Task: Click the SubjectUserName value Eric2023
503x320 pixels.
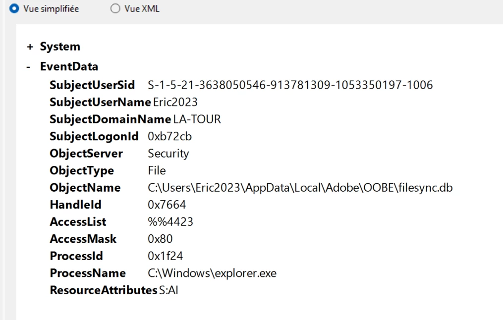Action: [175, 102]
